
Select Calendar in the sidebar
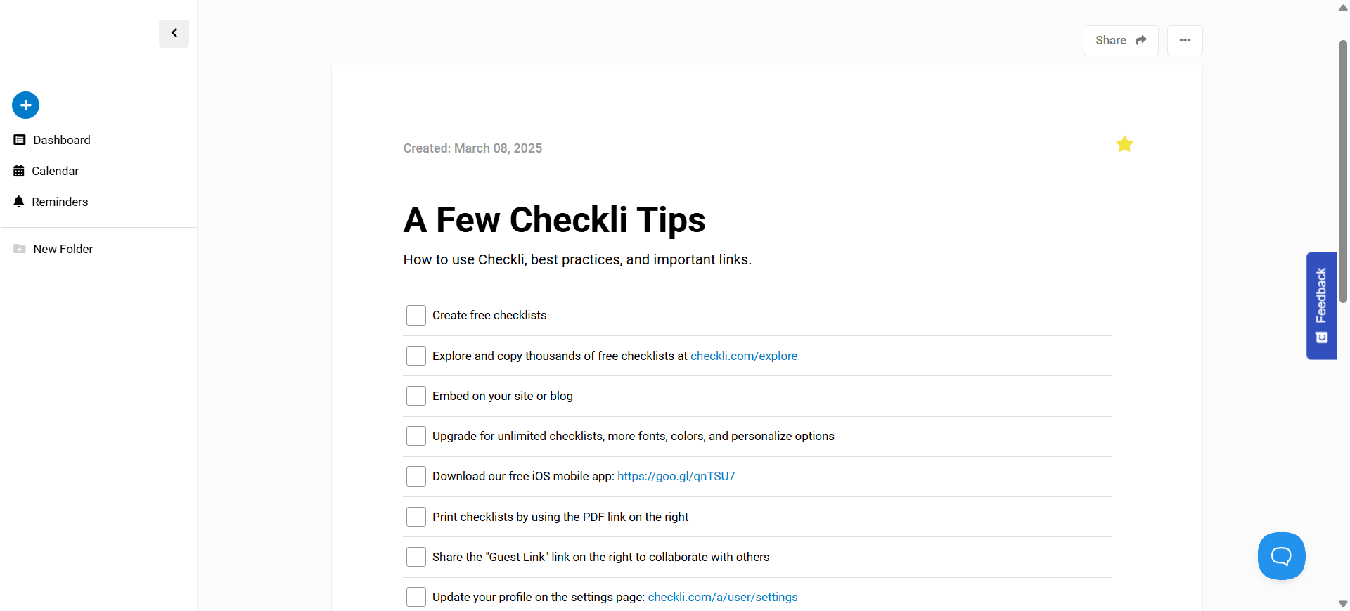click(x=18, y=170)
